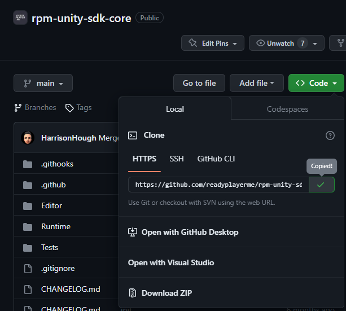
Task: Click the watcher count 7 badge
Action: click(x=303, y=43)
